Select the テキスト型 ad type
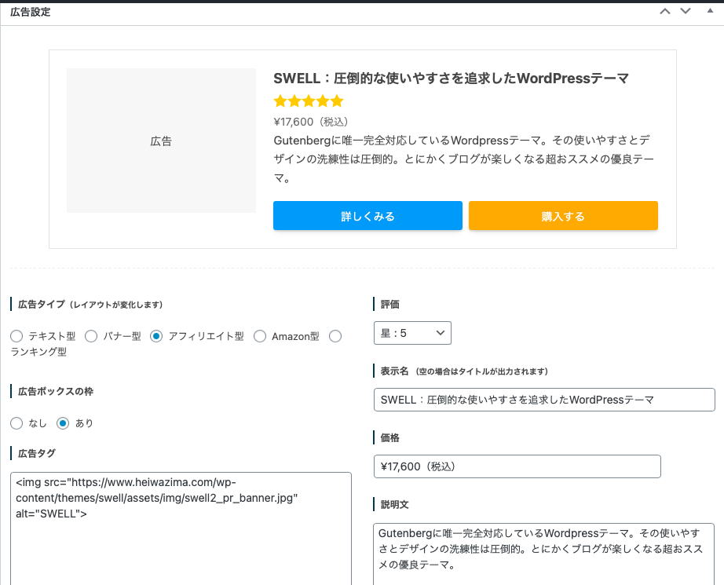This screenshot has height=585, width=724. point(16,336)
